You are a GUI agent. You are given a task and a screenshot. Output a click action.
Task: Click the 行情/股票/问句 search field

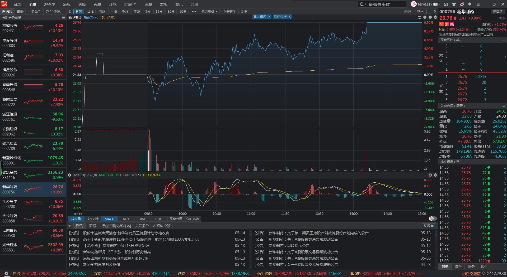click(382, 4)
